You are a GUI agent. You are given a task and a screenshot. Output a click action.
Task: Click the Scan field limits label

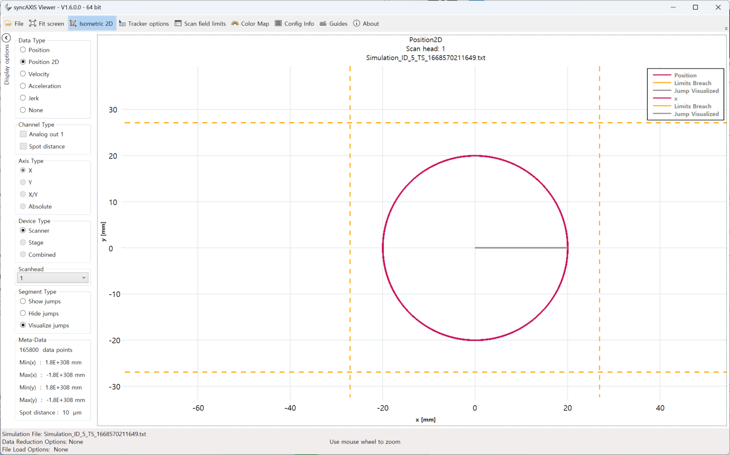tap(205, 24)
